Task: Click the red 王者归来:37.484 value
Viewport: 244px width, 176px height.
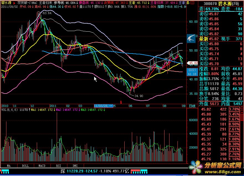Action: tap(163, 3)
